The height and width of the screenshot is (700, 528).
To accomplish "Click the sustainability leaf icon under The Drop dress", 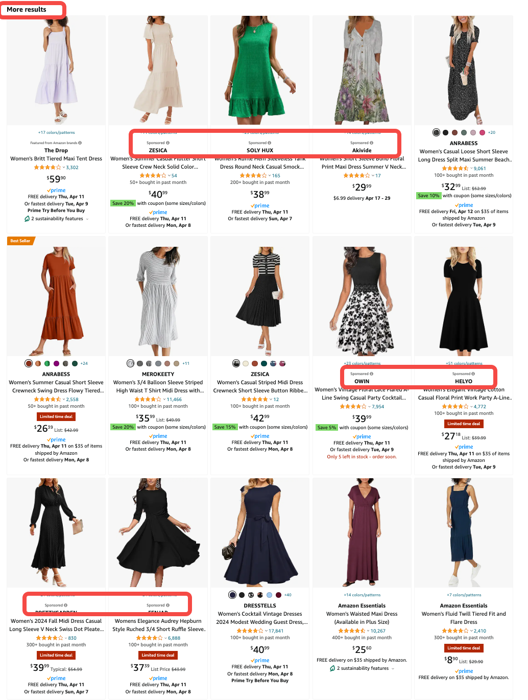I will [x=27, y=219].
